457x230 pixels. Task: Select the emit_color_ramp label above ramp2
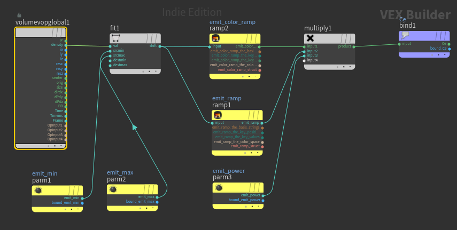(x=233, y=22)
